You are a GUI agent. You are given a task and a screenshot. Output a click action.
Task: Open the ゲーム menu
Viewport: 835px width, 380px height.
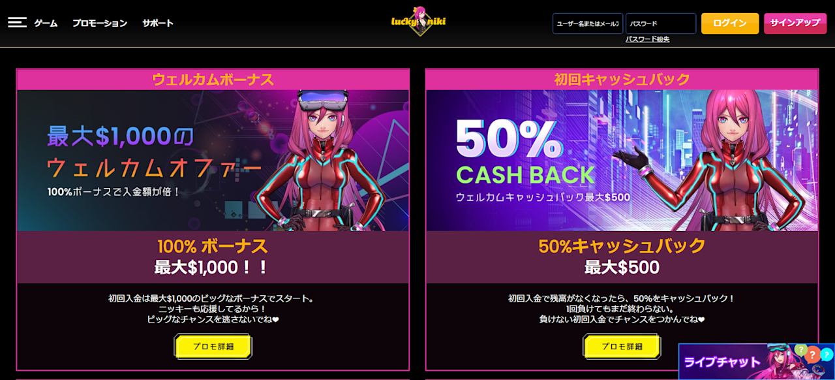46,23
